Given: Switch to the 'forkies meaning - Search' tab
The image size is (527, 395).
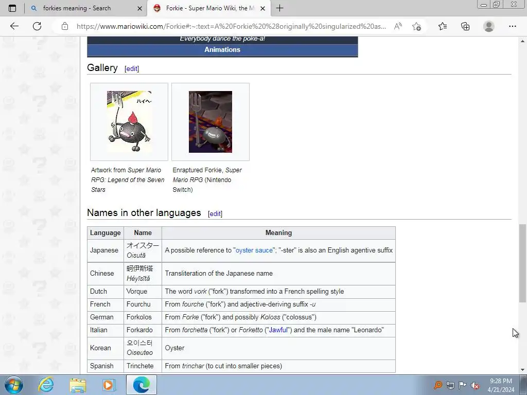Looking at the screenshot, I should pos(86,8).
